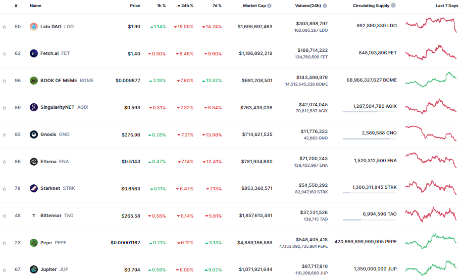Open the Pepe PEPE page
The height and width of the screenshot is (279, 462).
point(54,243)
